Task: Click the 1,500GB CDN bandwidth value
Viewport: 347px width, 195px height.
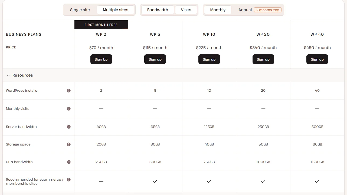Action: [317, 162]
